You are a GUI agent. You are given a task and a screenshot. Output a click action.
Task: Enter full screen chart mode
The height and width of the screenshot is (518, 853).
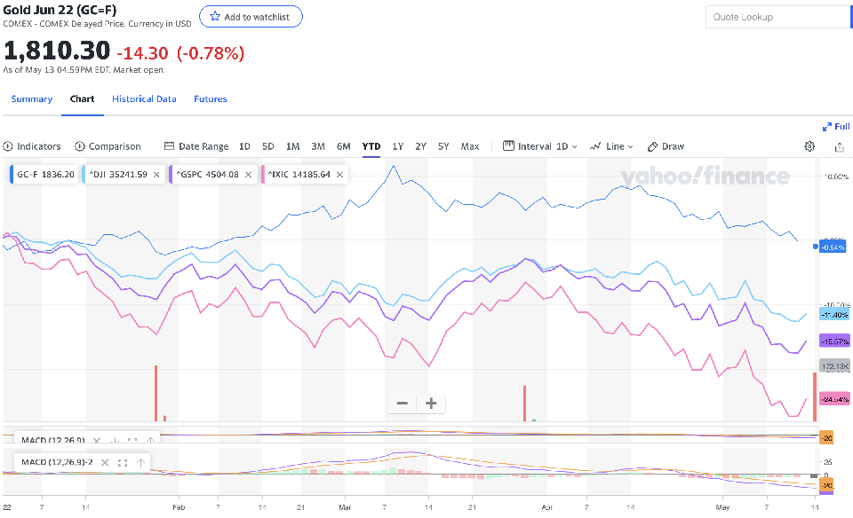(x=836, y=127)
